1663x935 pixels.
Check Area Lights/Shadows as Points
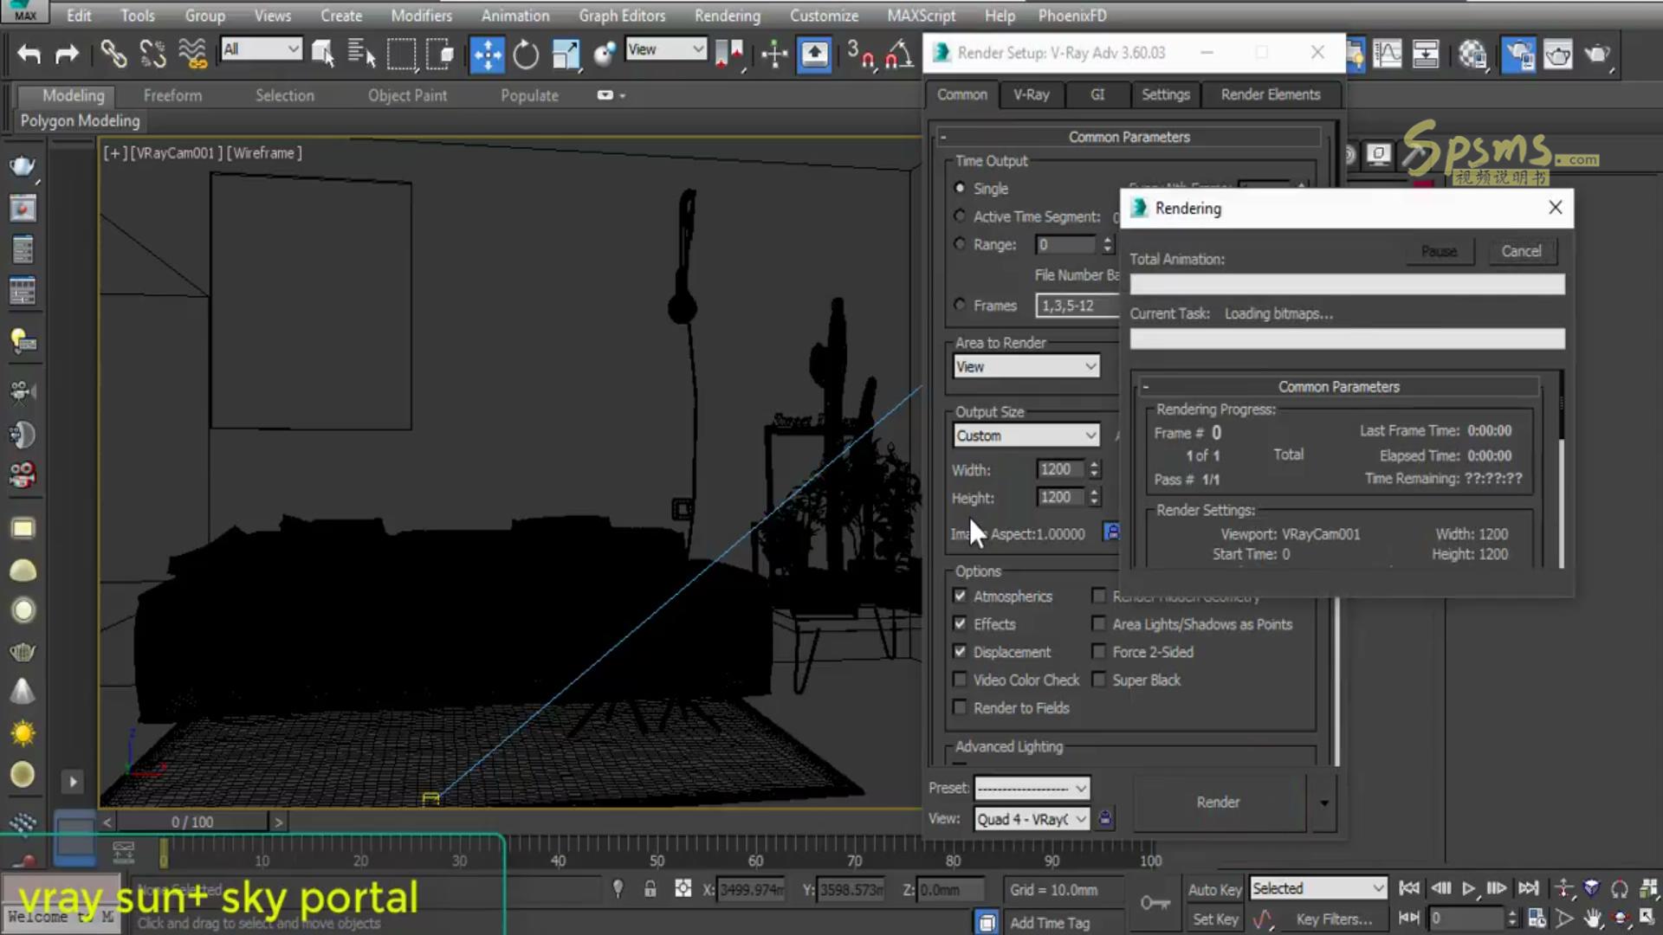1099,623
